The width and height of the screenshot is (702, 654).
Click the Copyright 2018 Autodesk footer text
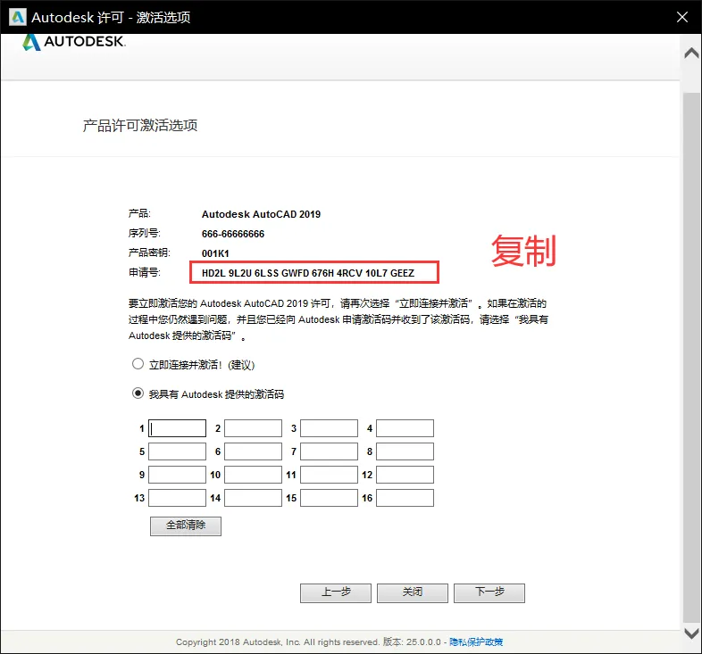[x=277, y=642]
